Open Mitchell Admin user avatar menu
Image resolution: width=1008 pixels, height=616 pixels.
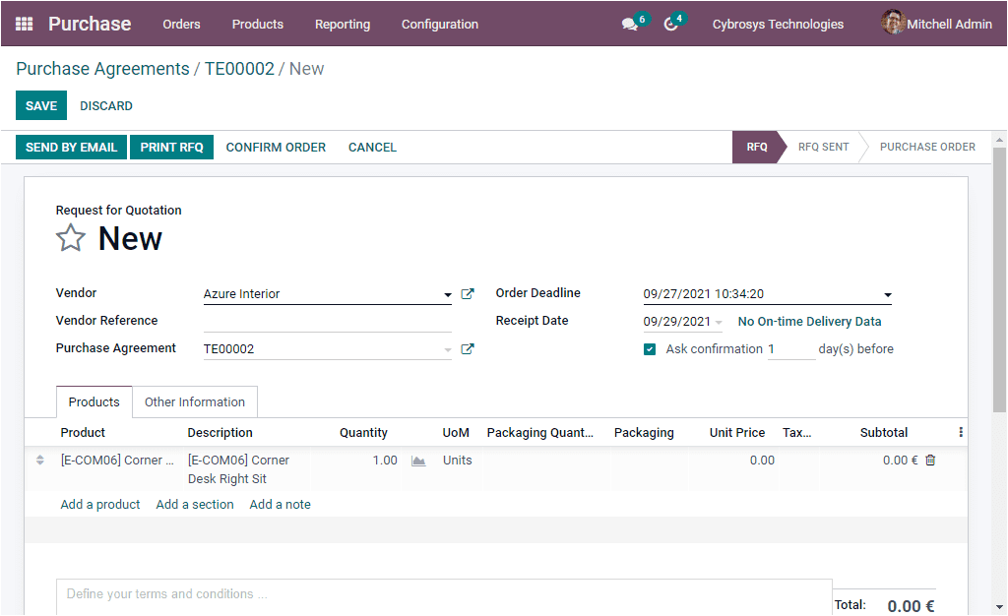click(x=893, y=24)
